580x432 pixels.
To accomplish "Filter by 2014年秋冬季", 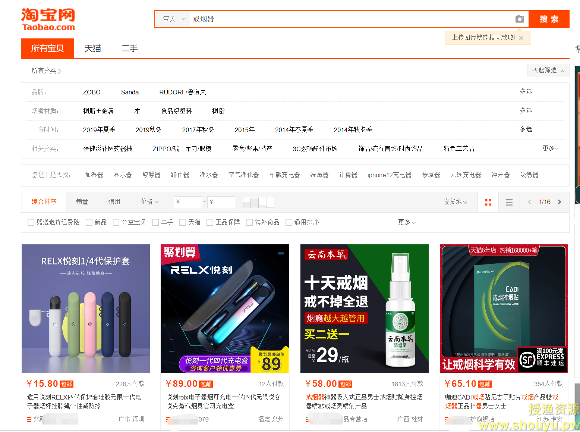I will pos(353,129).
